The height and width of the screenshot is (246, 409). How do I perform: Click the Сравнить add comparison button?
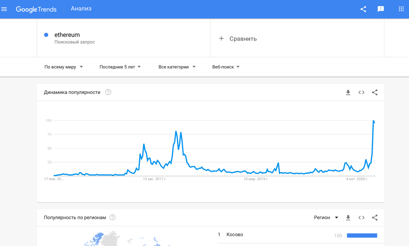[x=238, y=39]
